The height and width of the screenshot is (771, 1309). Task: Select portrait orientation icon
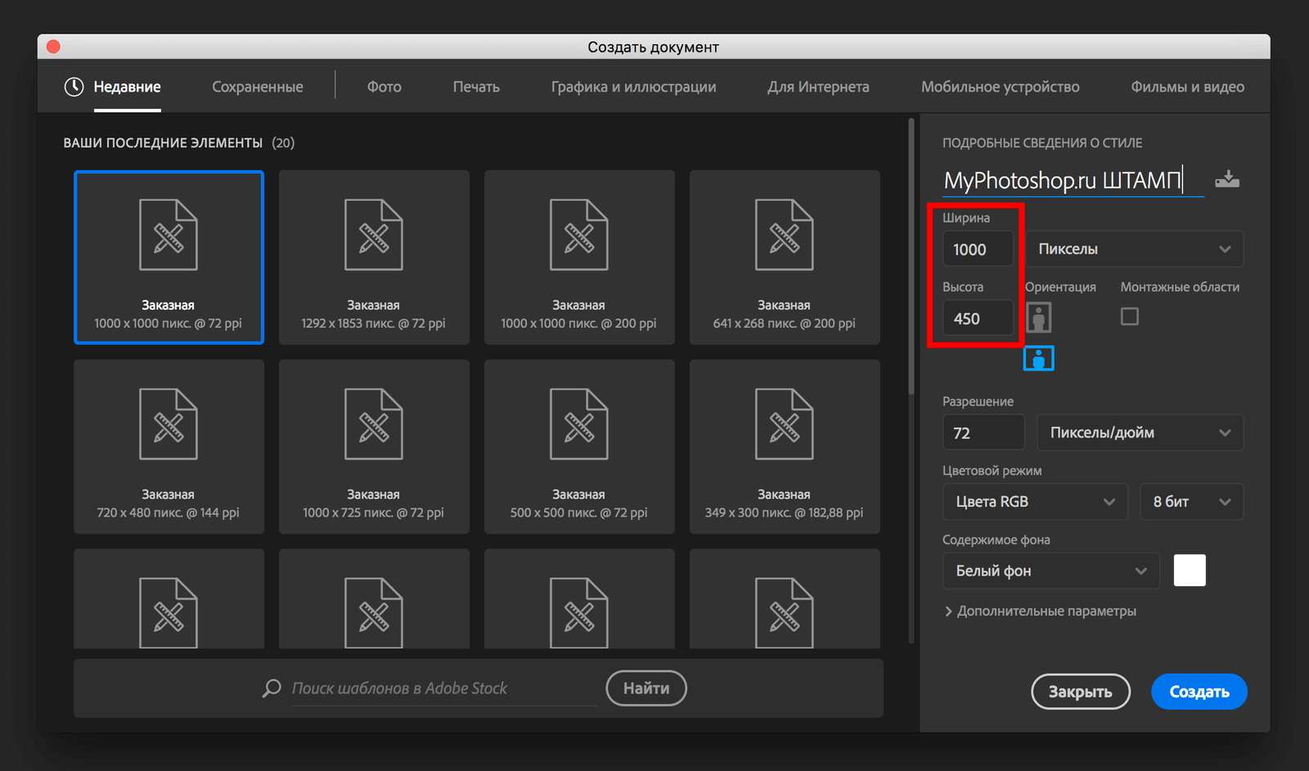pos(1038,317)
